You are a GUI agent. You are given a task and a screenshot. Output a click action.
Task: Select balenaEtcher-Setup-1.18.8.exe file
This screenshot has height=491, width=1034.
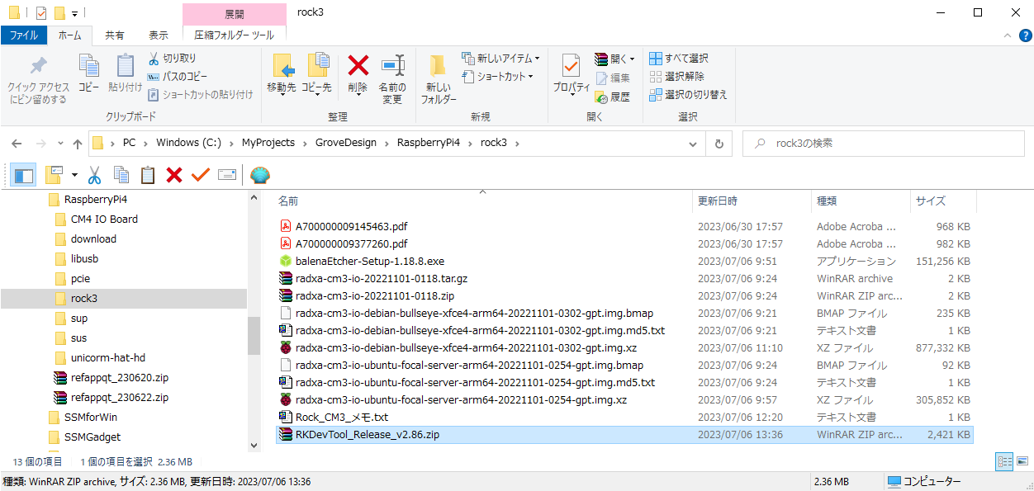[x=370, y=261]
